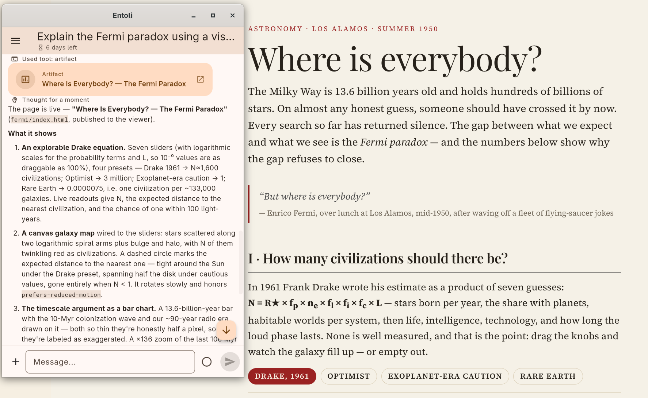Click the chat scrollbar in Entoli

[241, 262]
